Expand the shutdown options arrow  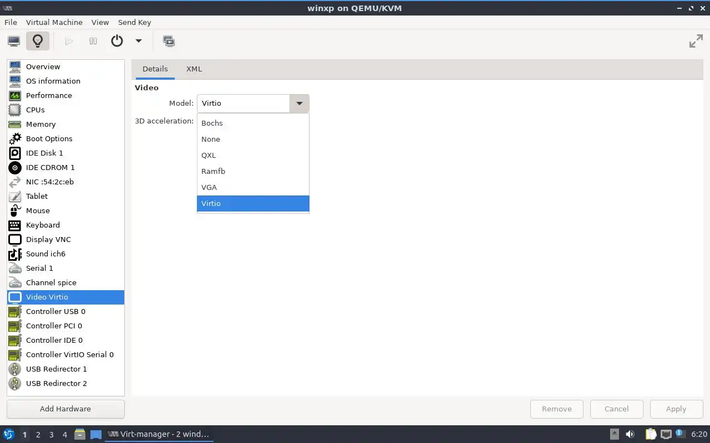click(x=139, y=41)
